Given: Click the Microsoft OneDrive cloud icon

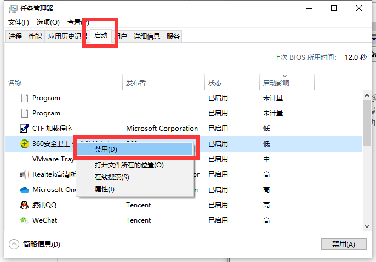Looking at the screenshot, I should click(x=24, y=190).
